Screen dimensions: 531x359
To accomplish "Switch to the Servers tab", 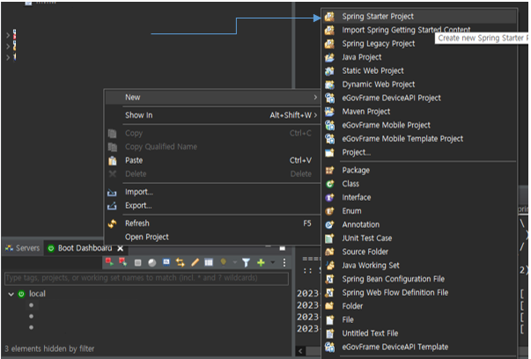I will pyautogui.click(x=23, y=248).
